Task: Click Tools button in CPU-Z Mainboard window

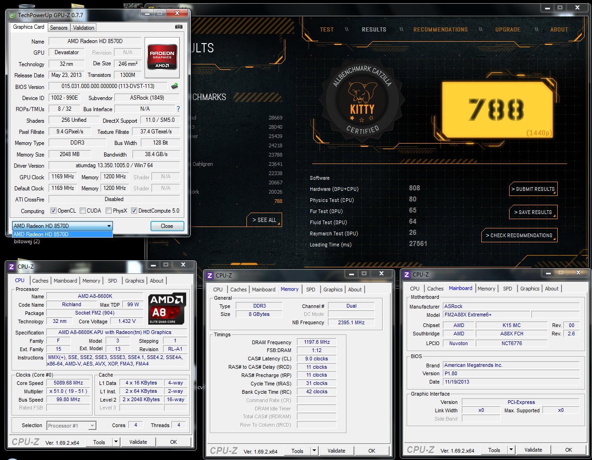Action: click(494, 450)
